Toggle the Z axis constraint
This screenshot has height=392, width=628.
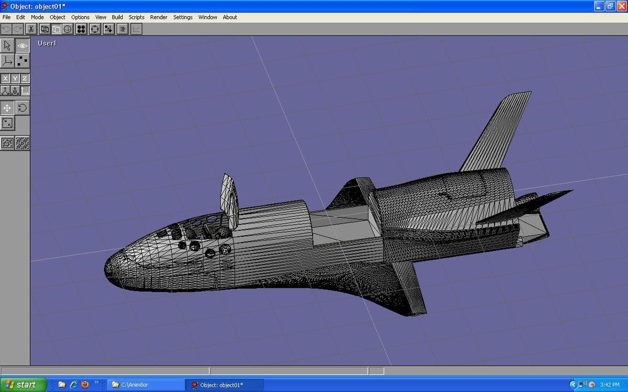[25, 78]
